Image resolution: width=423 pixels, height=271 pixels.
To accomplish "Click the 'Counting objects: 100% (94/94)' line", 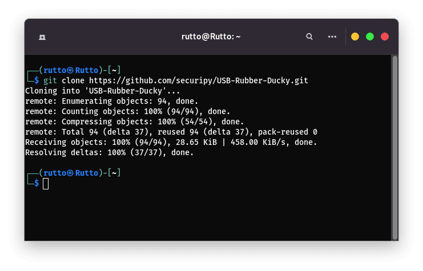I will point(128,111).
